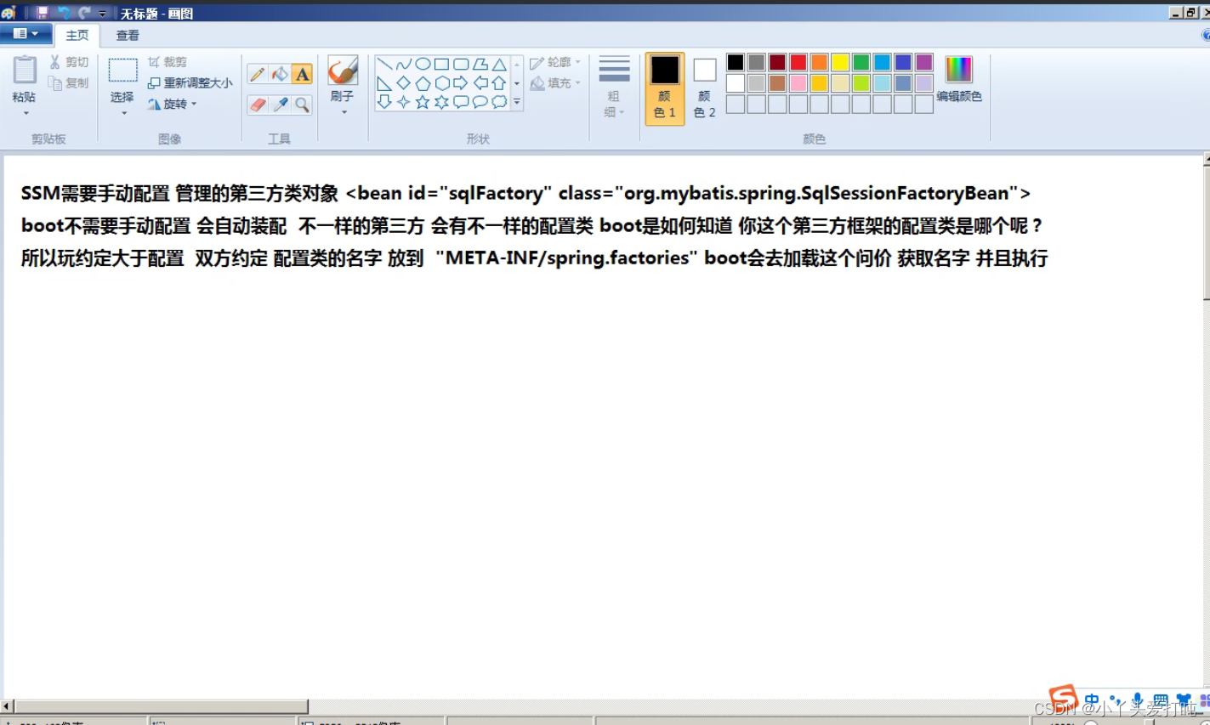Switch to the Home (主页) tab
This screenshot has height=725, width=1210.
coord(77,35)
